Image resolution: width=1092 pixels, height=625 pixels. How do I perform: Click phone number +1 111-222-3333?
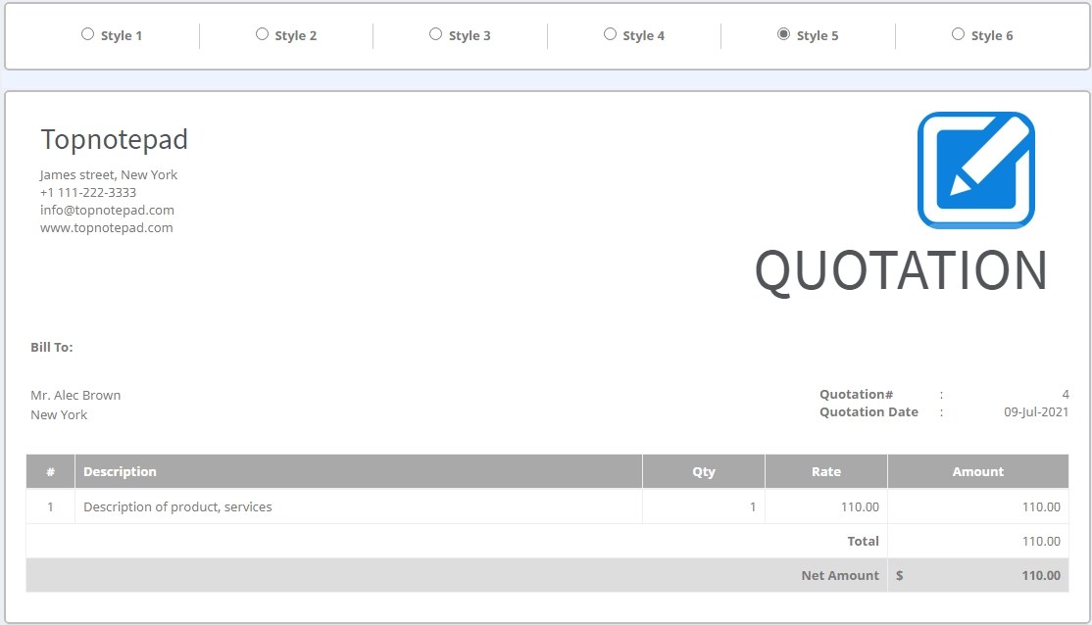click(x=88, y=192)
